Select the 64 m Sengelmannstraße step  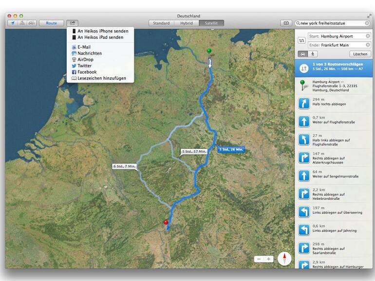[x=334, y=176]
